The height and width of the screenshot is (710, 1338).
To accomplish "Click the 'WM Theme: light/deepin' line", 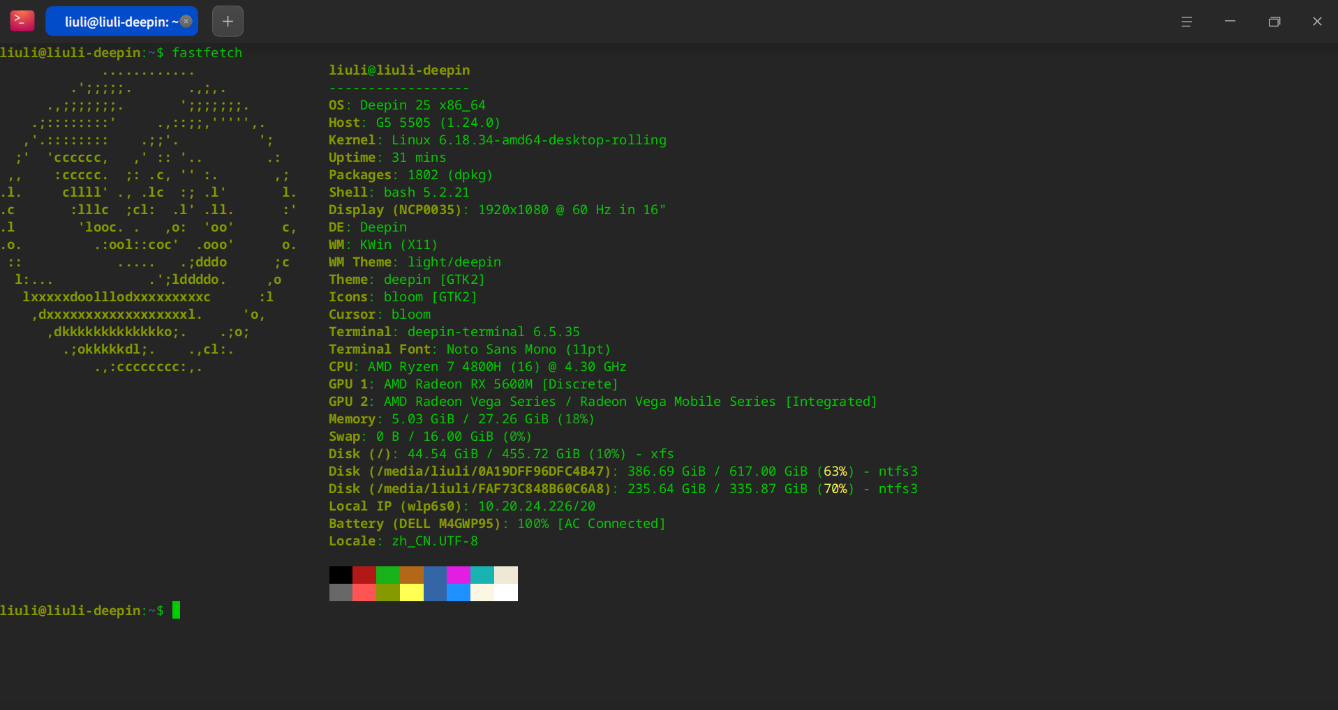I will pos(415,262).
